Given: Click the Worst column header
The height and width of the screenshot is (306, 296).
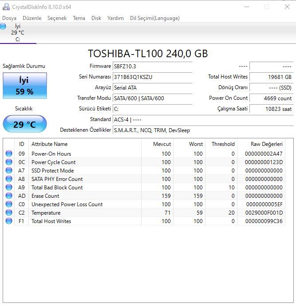Looking at the screenshot, I should [189, 144].
